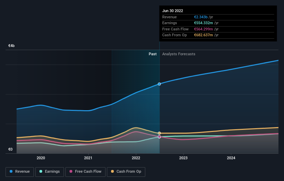The height and width of the screenshot is (181, 284).
Task: Click the Revenue data point marker on blue line
Action: (159, 84)
